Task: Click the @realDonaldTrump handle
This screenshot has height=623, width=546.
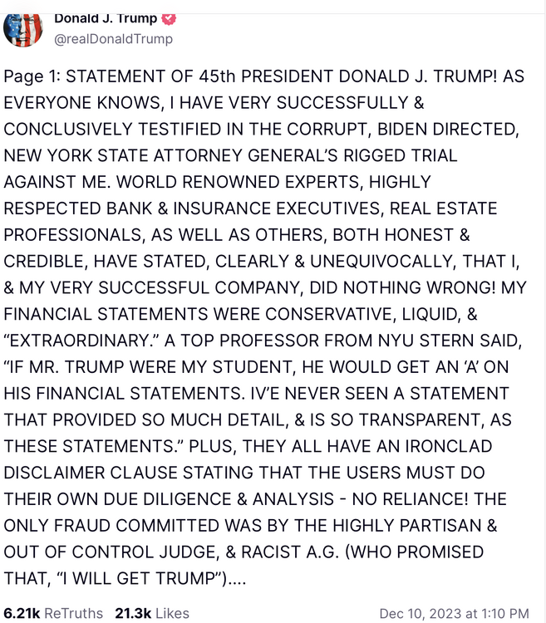Action: [114, 39]
